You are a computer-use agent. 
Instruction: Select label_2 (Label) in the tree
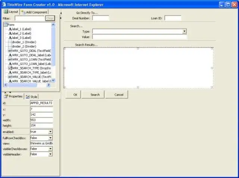click(x=22, y=33)
